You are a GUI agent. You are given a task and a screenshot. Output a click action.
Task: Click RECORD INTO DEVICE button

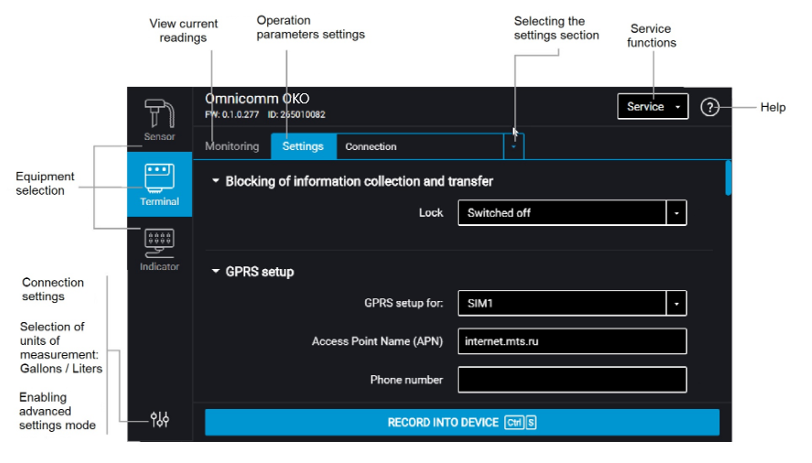pyautogui.click(x=462, y=423)
